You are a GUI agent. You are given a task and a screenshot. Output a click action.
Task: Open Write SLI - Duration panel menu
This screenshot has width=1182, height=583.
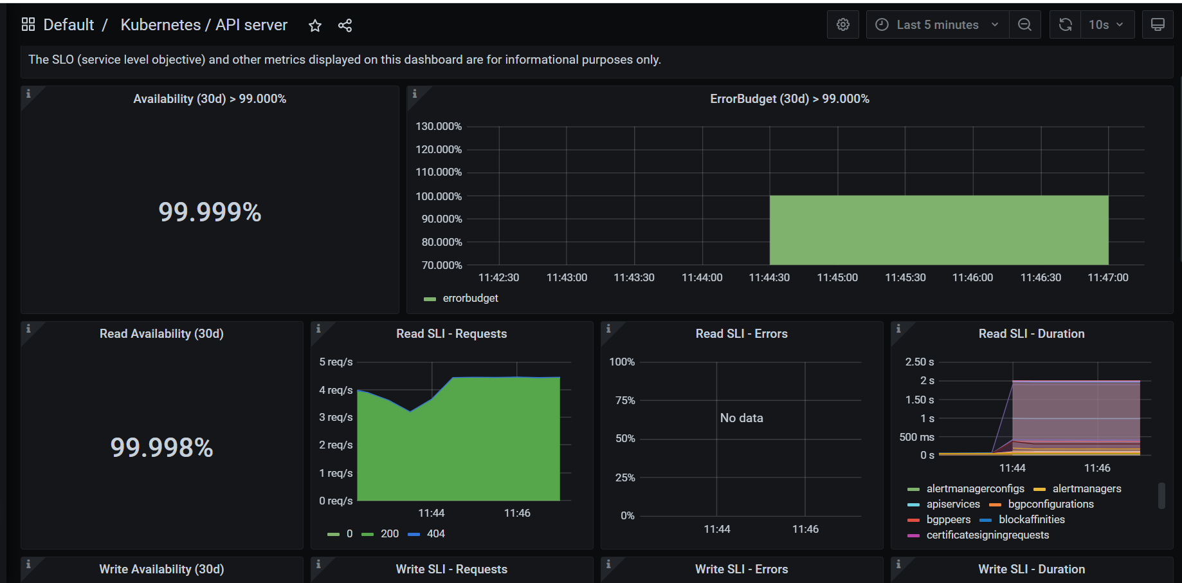(x=1032, y=569)
